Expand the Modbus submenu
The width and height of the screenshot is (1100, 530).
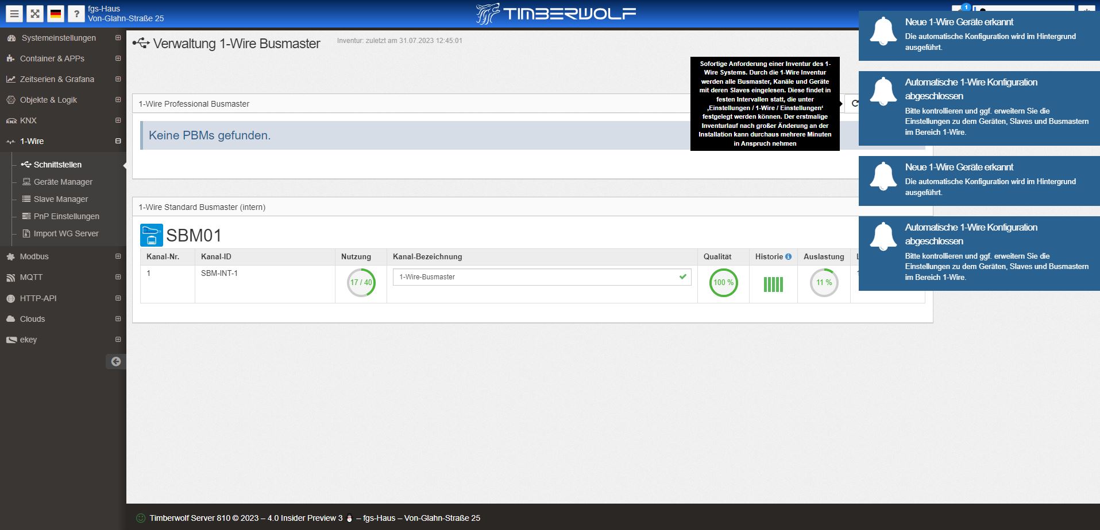pos(118,256)
